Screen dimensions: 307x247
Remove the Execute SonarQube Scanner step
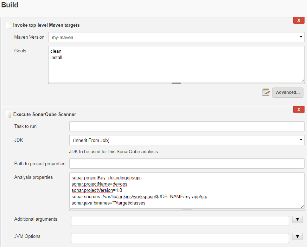pos(299,110)
